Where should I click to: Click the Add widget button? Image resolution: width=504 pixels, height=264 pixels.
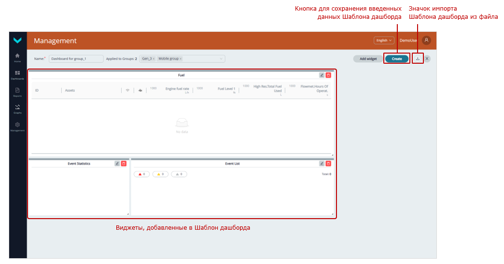(368, 59)
